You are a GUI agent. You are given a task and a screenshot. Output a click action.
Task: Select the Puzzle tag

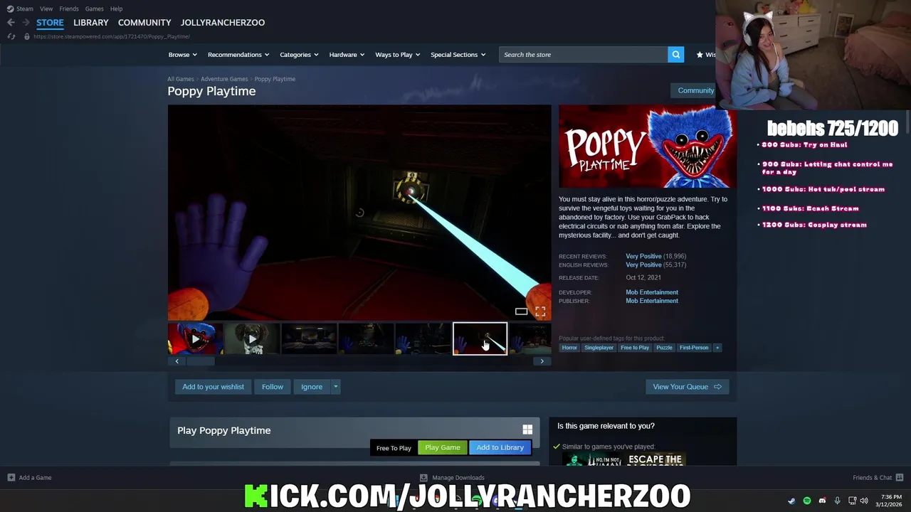coord(664,348)
